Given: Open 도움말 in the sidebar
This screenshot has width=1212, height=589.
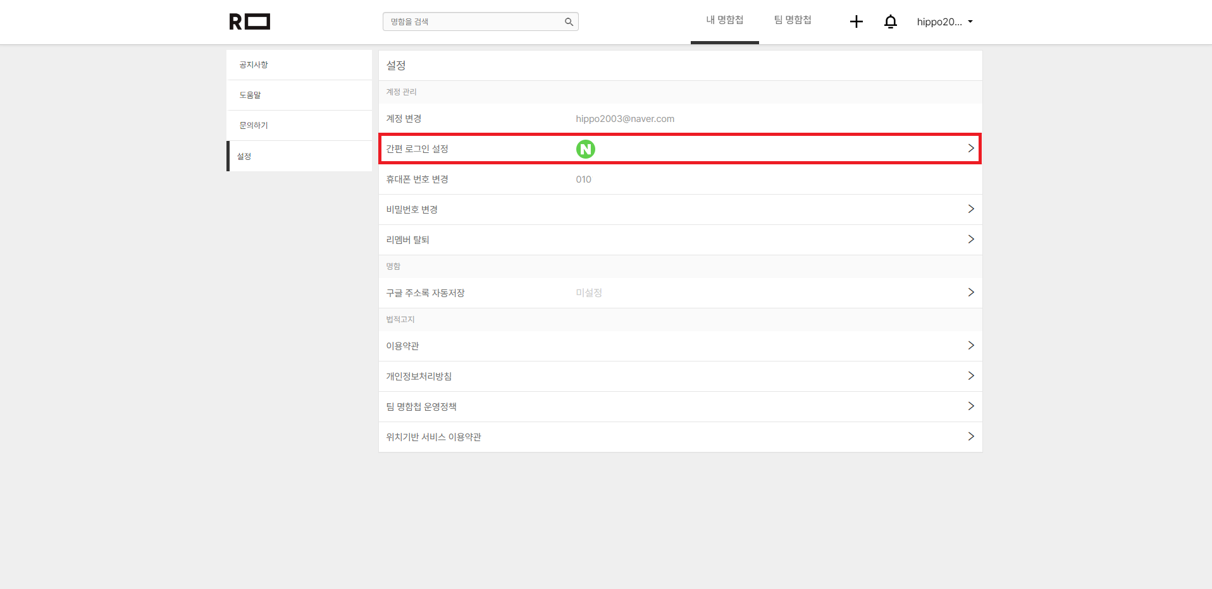Looking at the screenshot, I should (299, 95).
